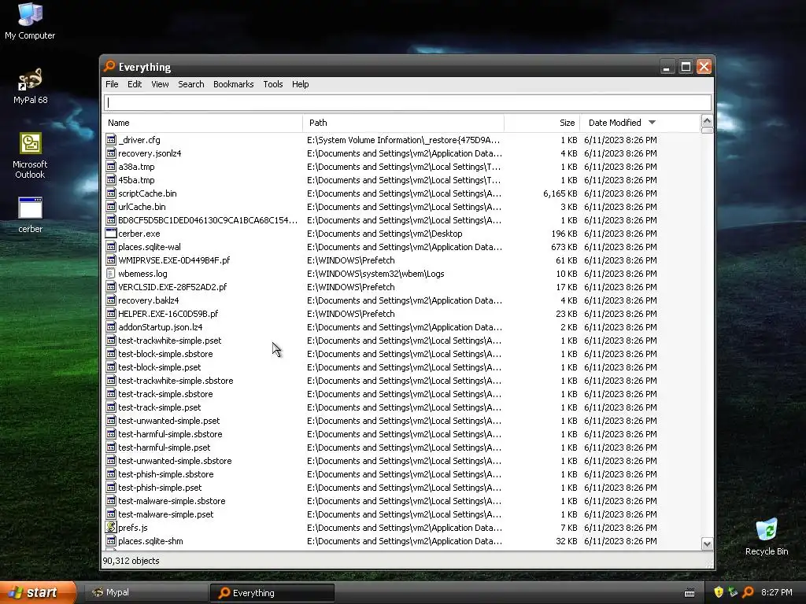Viewport: 806px width, 604px height.
Task: Open the Search menu
Action: [x=191, y=84]
